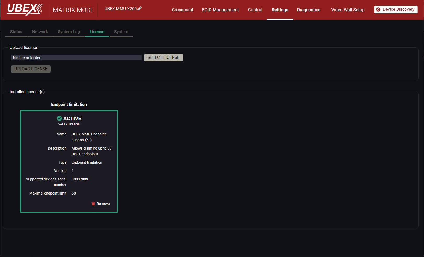Image resolution: width=424 pixels, height=257 pixels.
Task: Go to the Control page
Action: [x=255, y=10]
